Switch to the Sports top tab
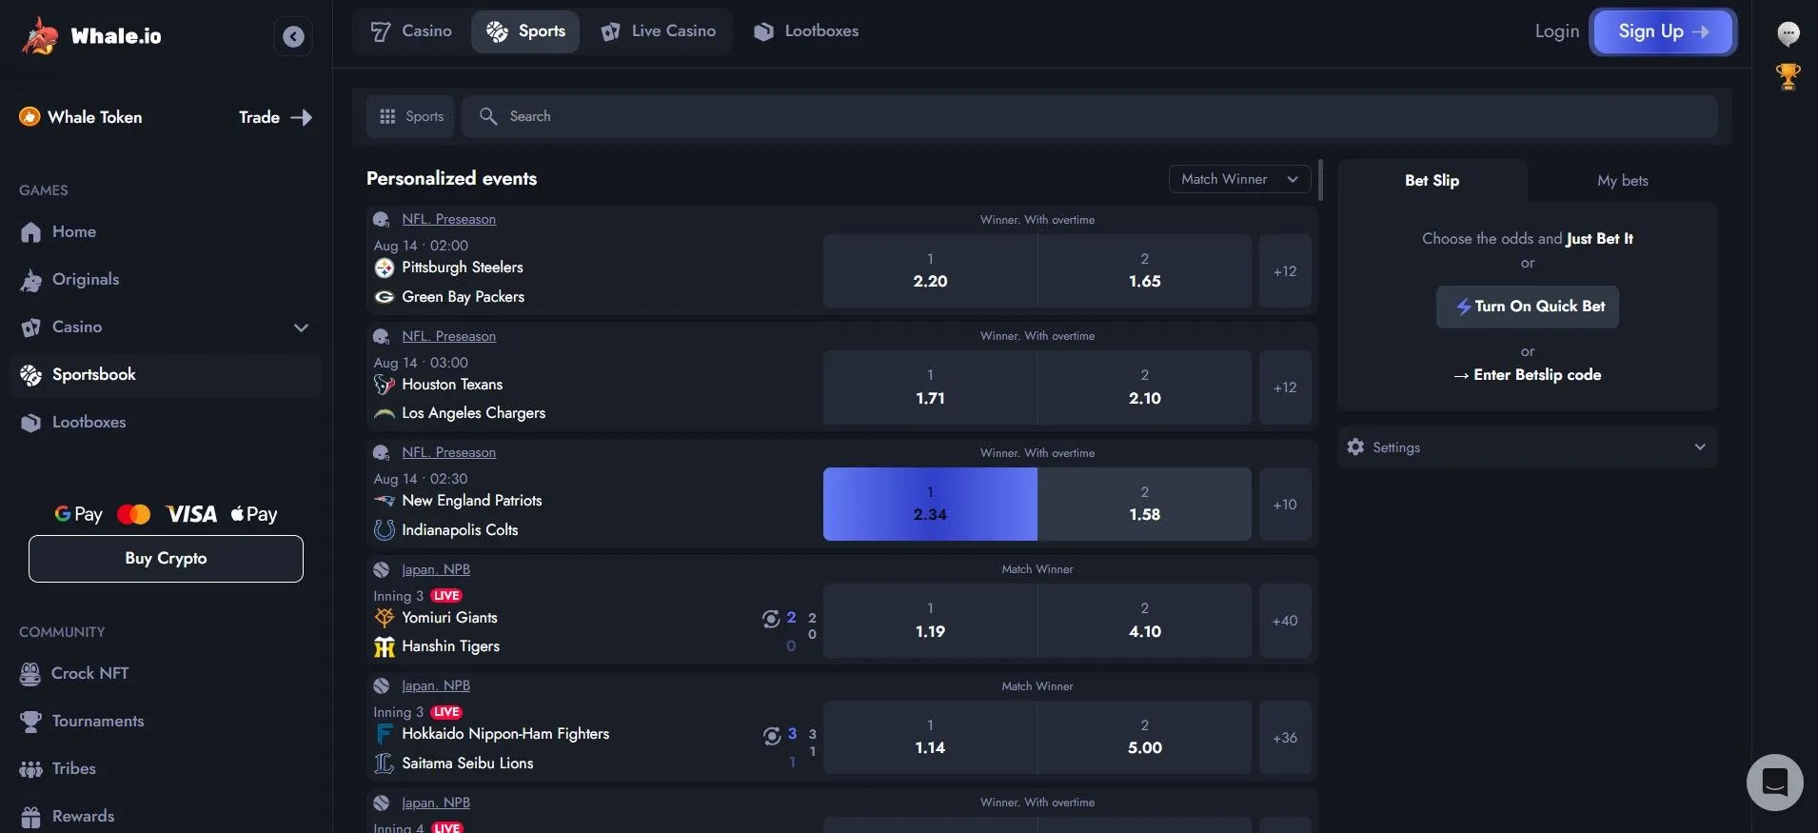The height and width of the screenshot is (833, 1818). point(525,31)
